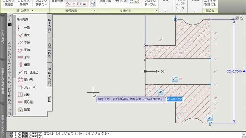Switch to the パラメータ セ... palette tab

click(50, 75)
